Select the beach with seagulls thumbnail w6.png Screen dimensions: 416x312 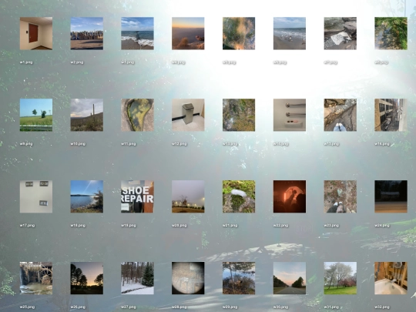coord(290,33)
